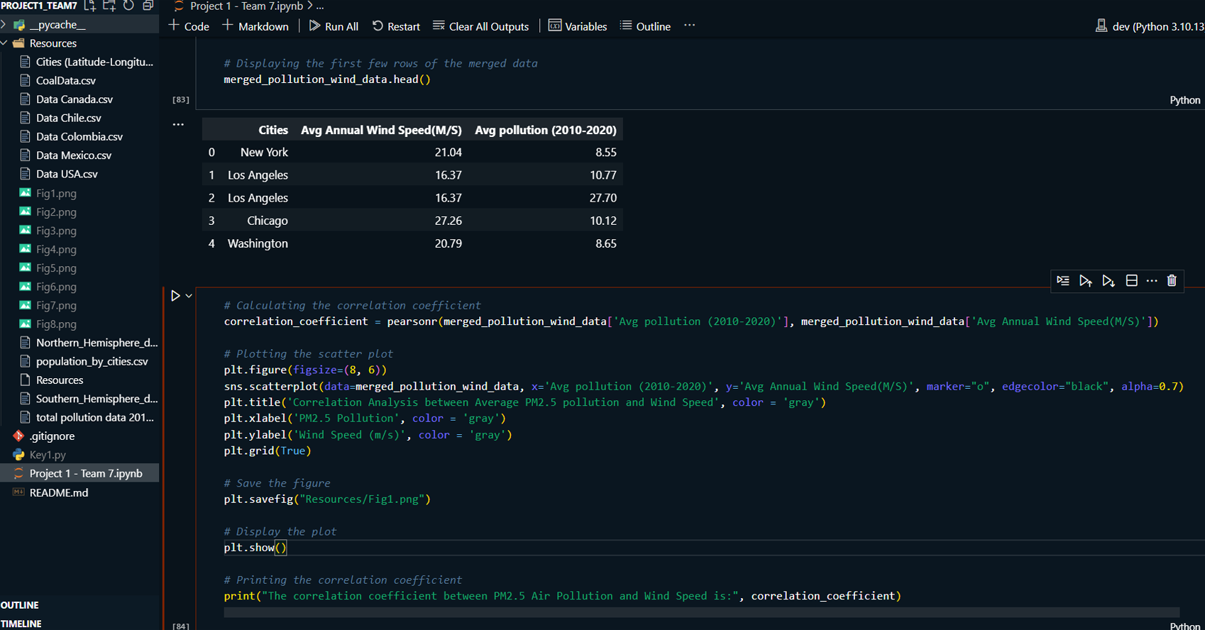Collapse the Resources folder
Image resolution: width=1205 pixels, height=630 pixels.
(5, 43)
